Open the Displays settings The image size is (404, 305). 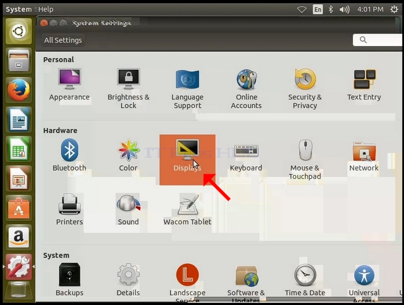187,160
